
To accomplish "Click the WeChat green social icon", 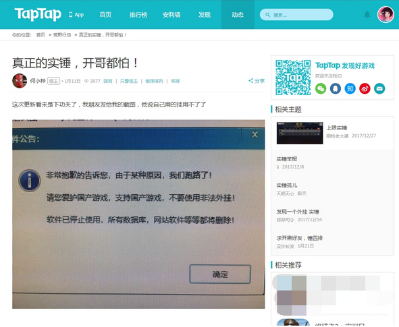I will [x=321, y=89].
